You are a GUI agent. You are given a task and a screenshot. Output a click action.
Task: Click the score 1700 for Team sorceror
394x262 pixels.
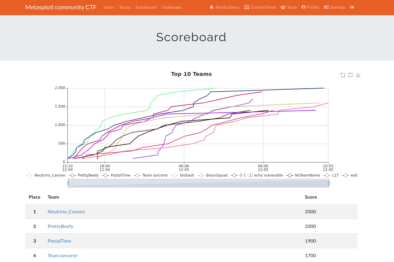[x=310, y=255]
